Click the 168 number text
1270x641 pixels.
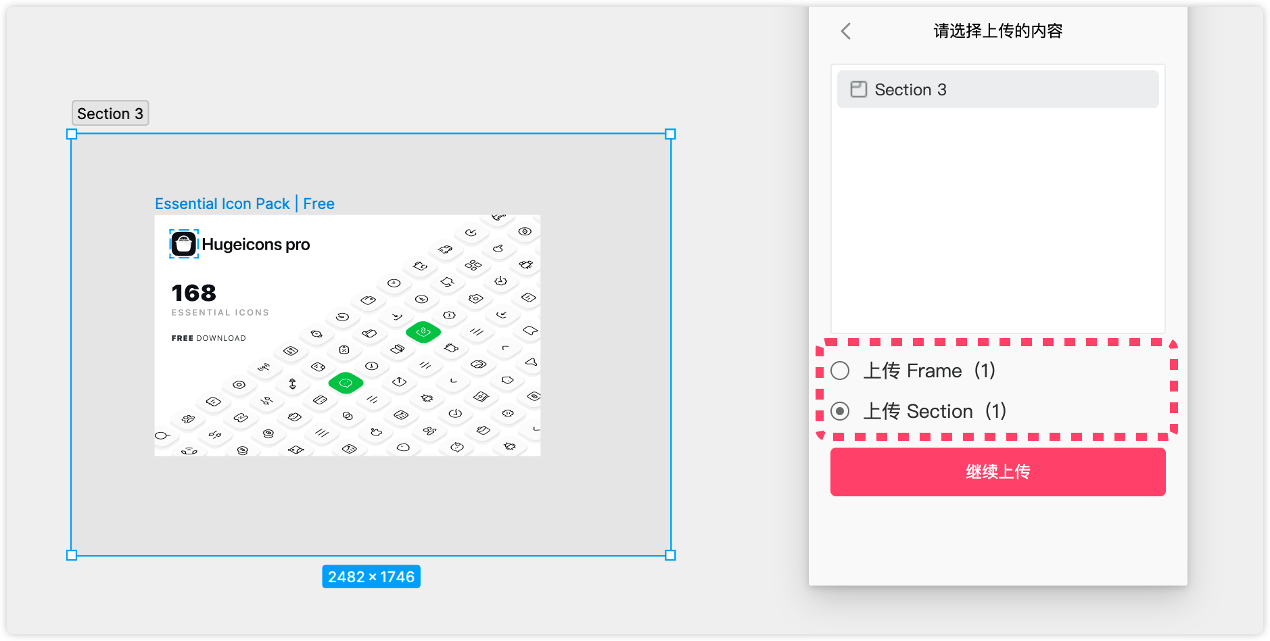point(193,293)
